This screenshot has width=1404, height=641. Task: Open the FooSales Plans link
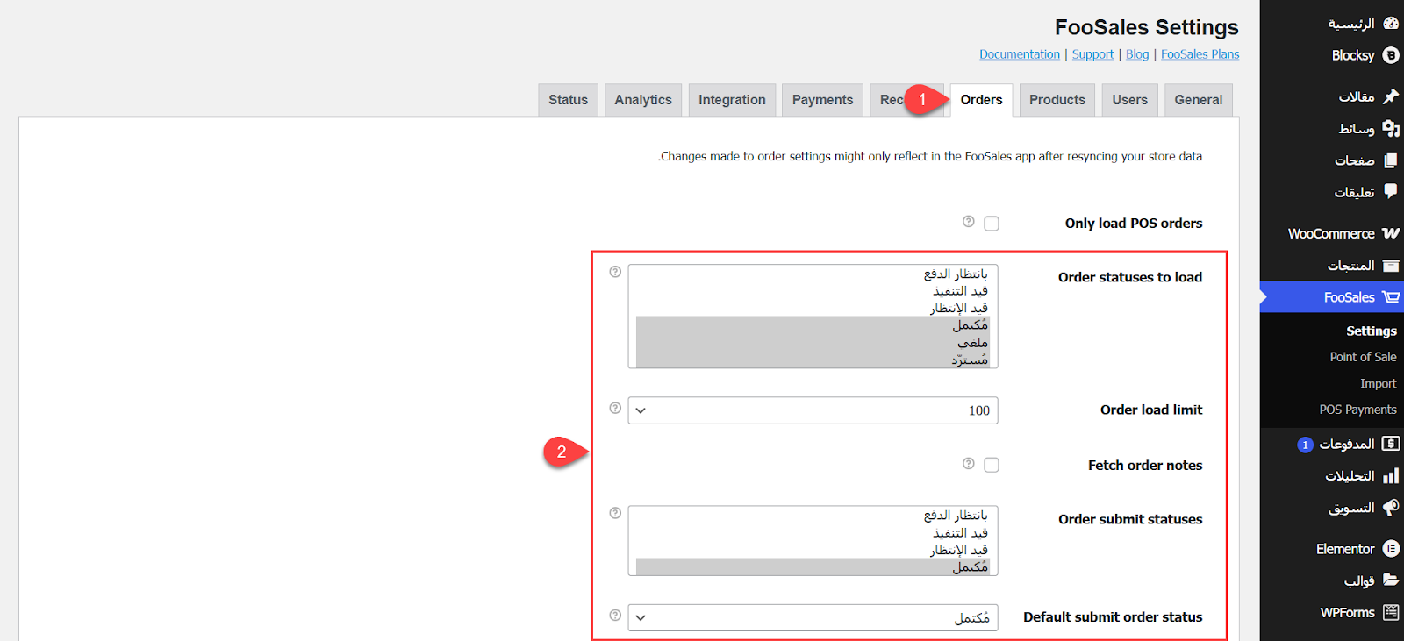(x=1200, y=54)
